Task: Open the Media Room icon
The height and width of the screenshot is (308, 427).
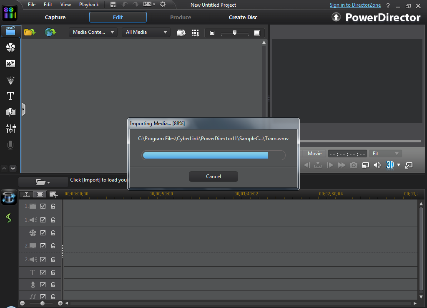Action: point(10,31)
